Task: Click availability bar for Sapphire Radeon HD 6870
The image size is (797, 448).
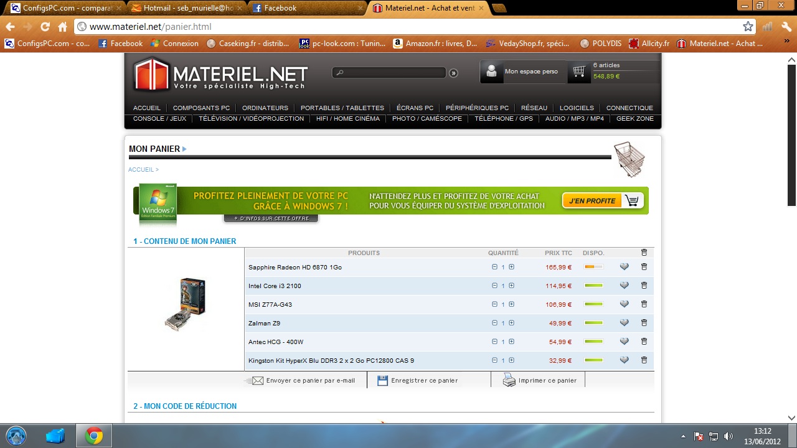Action: click(x=593, y=267)
